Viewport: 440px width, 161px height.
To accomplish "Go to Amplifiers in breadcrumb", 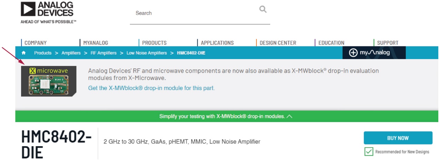I will (71, 53).
